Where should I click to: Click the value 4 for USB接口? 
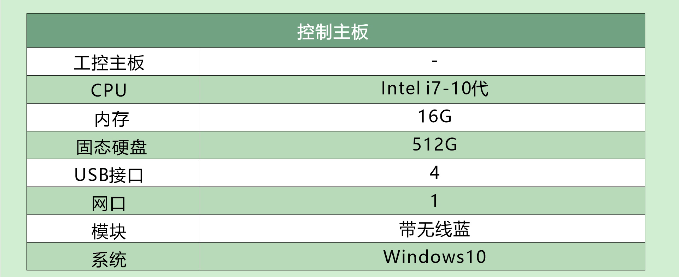pos(434,173)
